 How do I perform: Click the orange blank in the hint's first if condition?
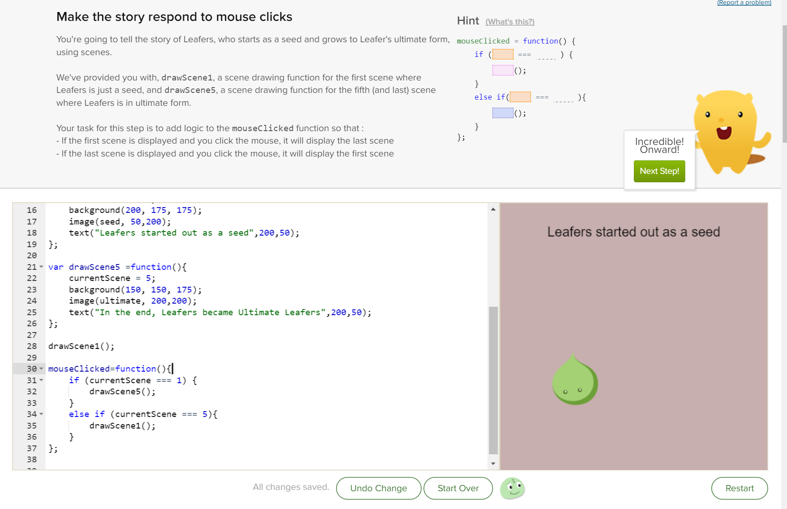click(503, 54)
